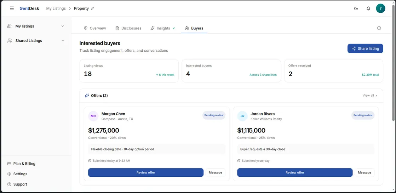396x193 pixels.
Task: Click the JR avatar for Jordan Rivera
Action: (x=242, y=116)
